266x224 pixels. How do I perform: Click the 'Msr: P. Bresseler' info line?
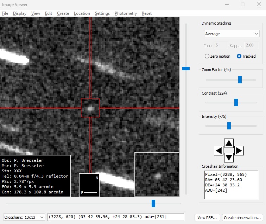pyautogui.click(x=23, y=166)
